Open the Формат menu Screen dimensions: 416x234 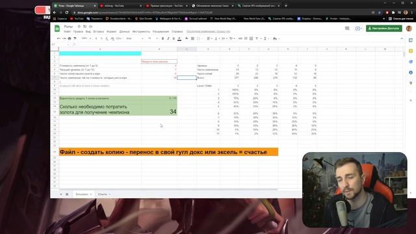(111, 32)
